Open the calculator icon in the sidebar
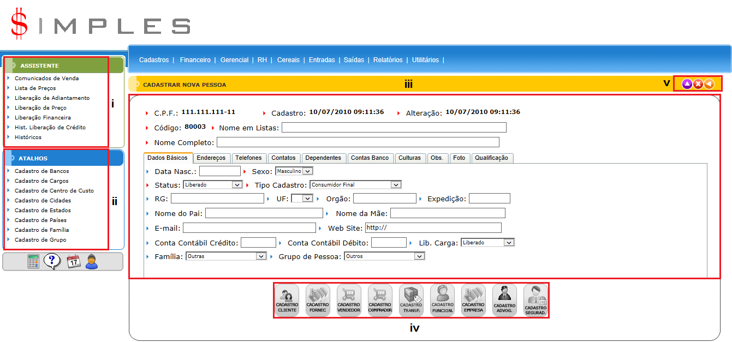Viewport: 732px width, 342px height. click(34, 262)
